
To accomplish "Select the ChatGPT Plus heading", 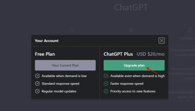I will (118, 54).
